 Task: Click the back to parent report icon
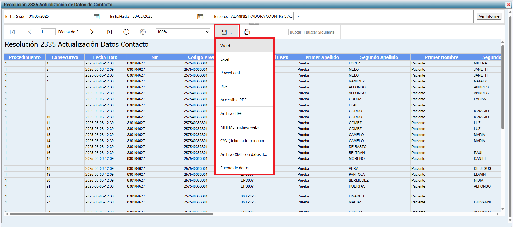click(x=143, y=32)
